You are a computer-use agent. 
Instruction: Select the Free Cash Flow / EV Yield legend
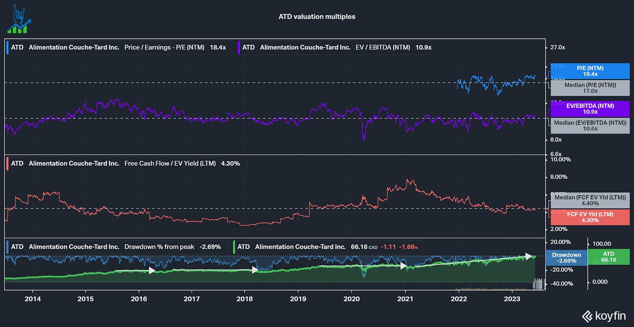(126, 164)
